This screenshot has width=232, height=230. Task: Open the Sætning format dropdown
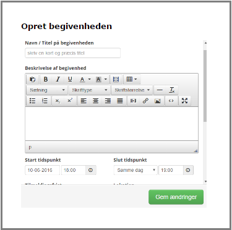coord(47,90)
